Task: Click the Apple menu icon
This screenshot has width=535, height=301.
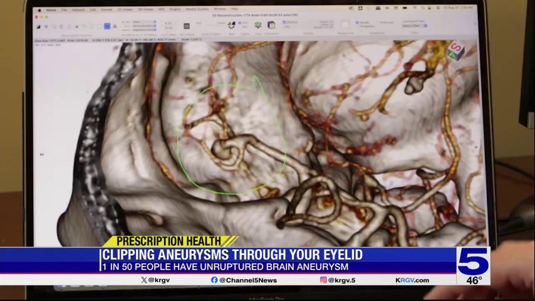Action: (x=39, y=10)
